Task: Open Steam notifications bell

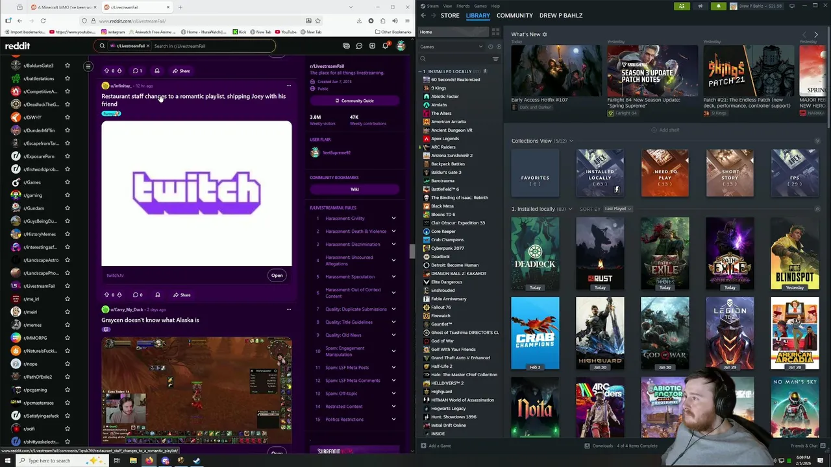Action: (x=718, y=6)
